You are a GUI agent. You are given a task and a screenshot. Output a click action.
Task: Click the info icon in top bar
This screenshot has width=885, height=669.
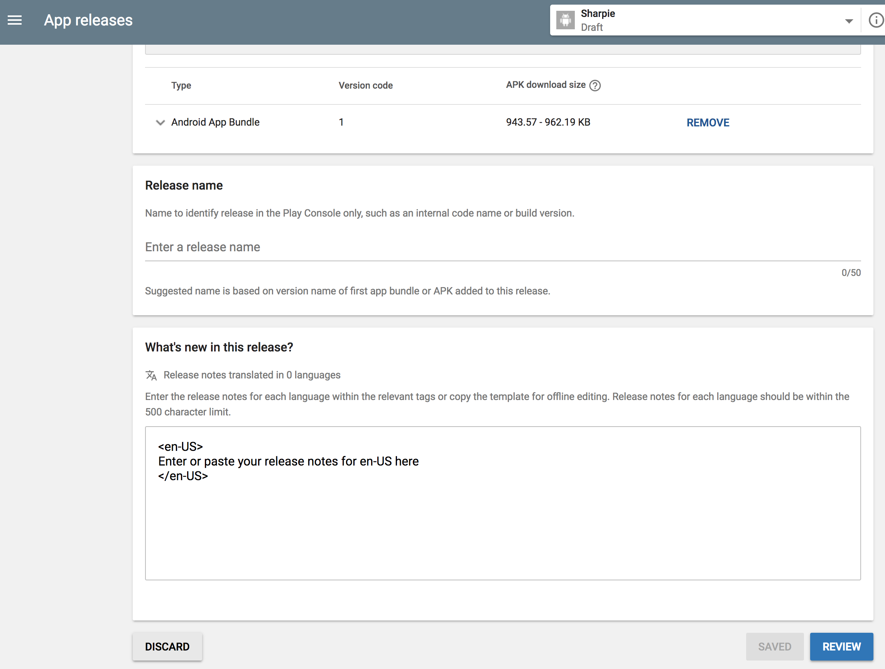pyautogui.click(x=876, y=20)
